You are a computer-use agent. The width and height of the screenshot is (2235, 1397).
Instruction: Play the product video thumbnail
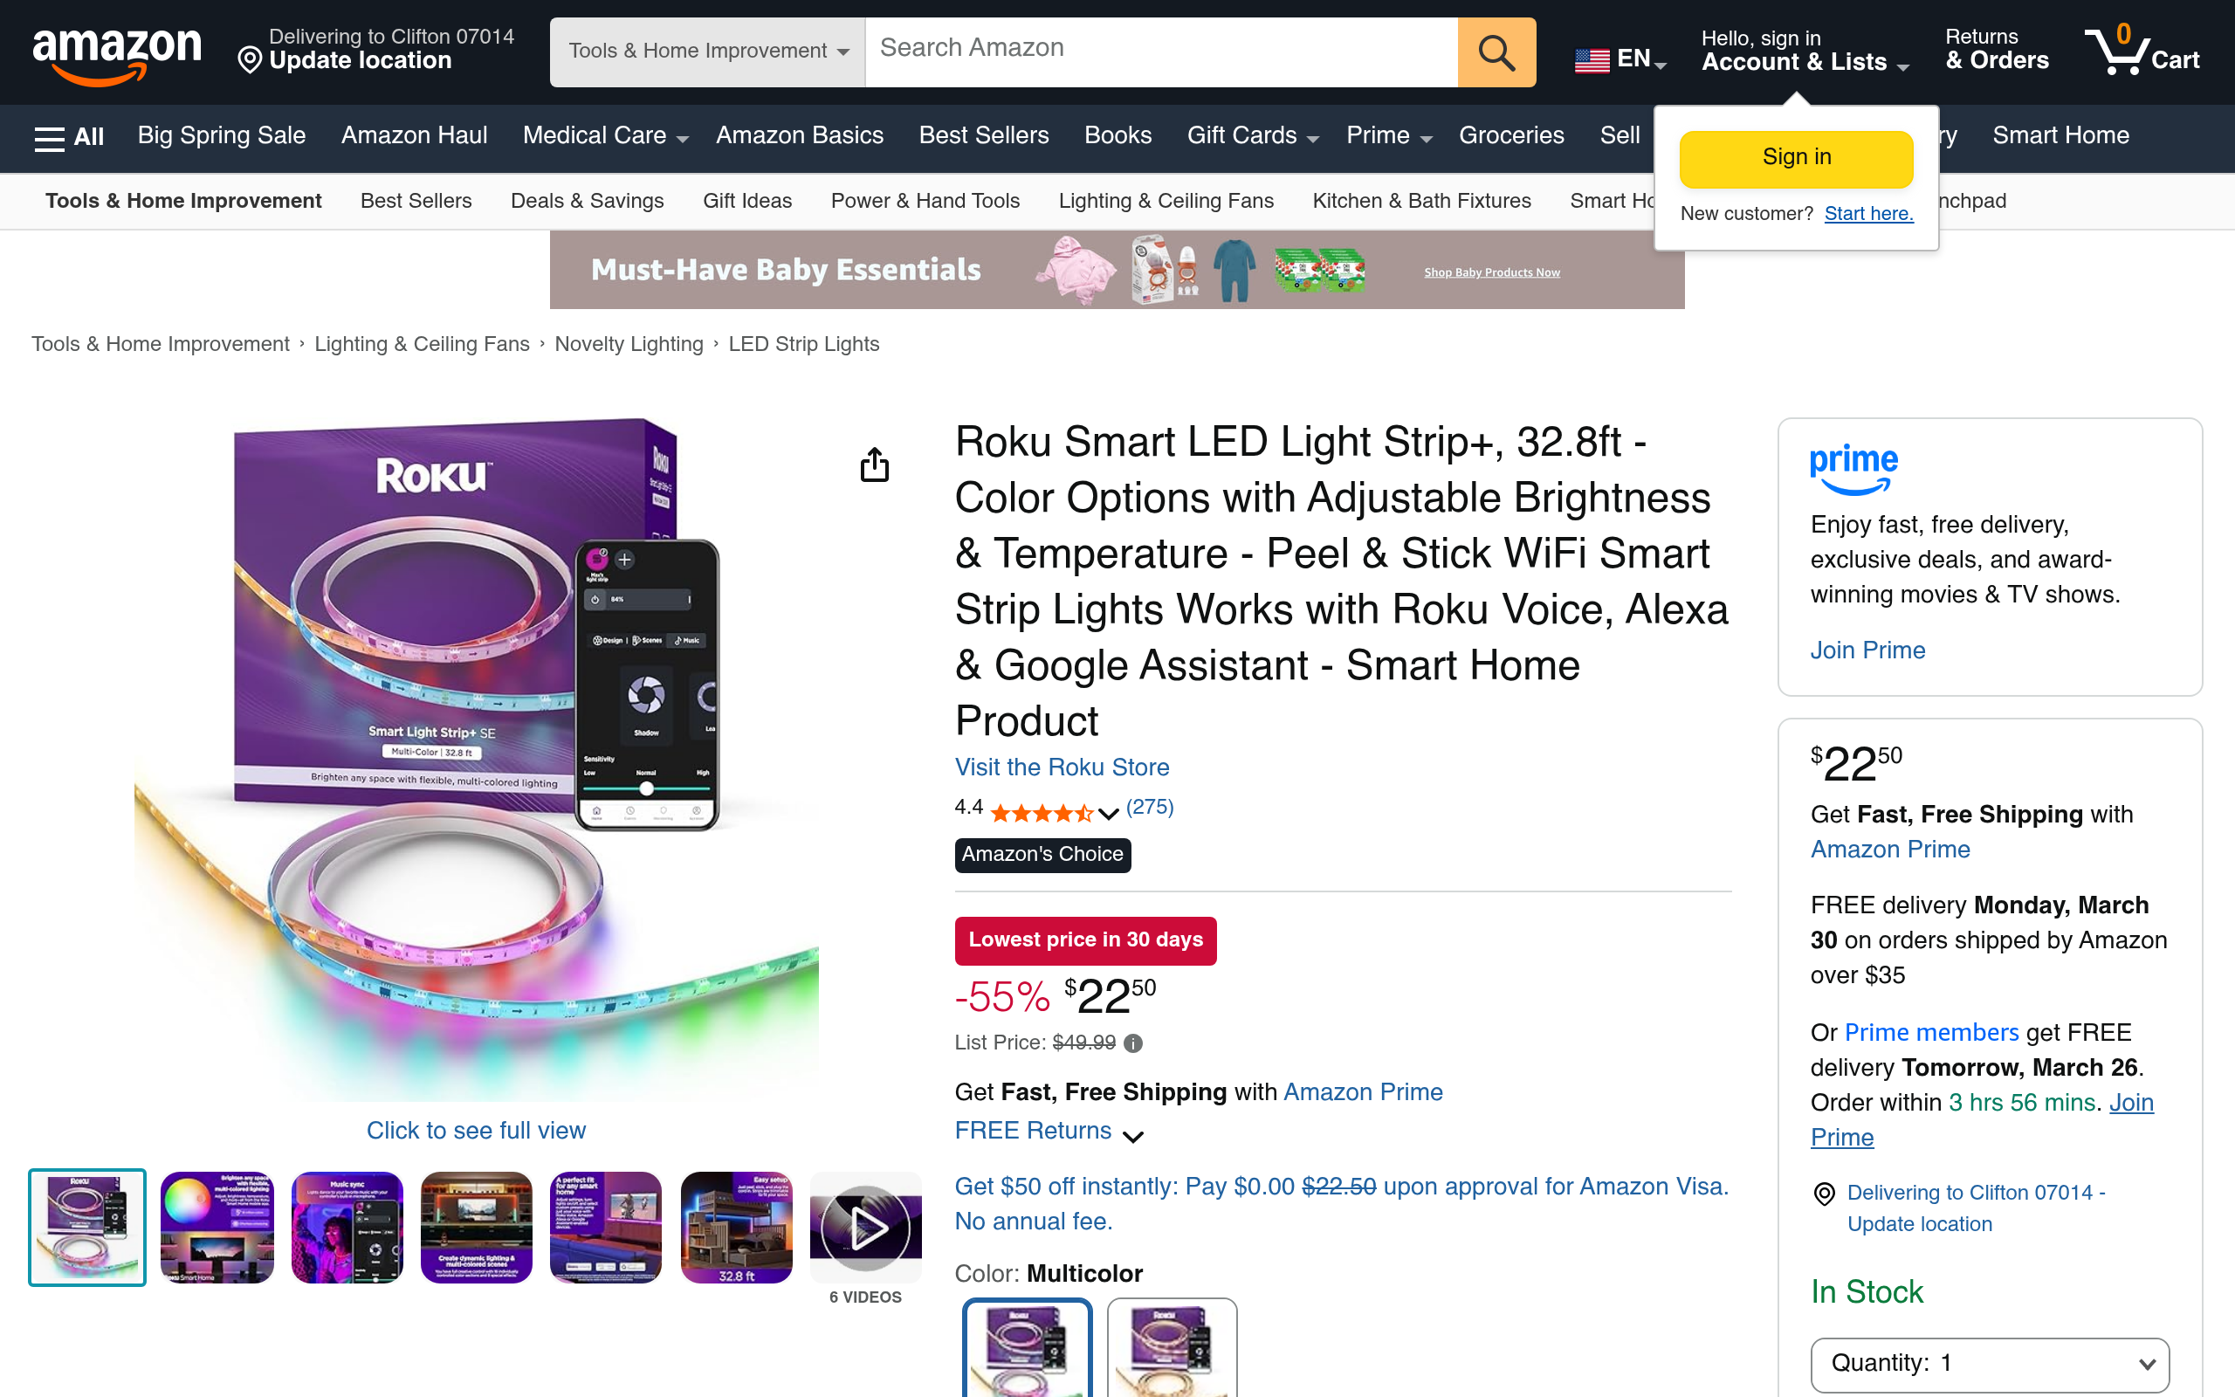coord(865,1228)
